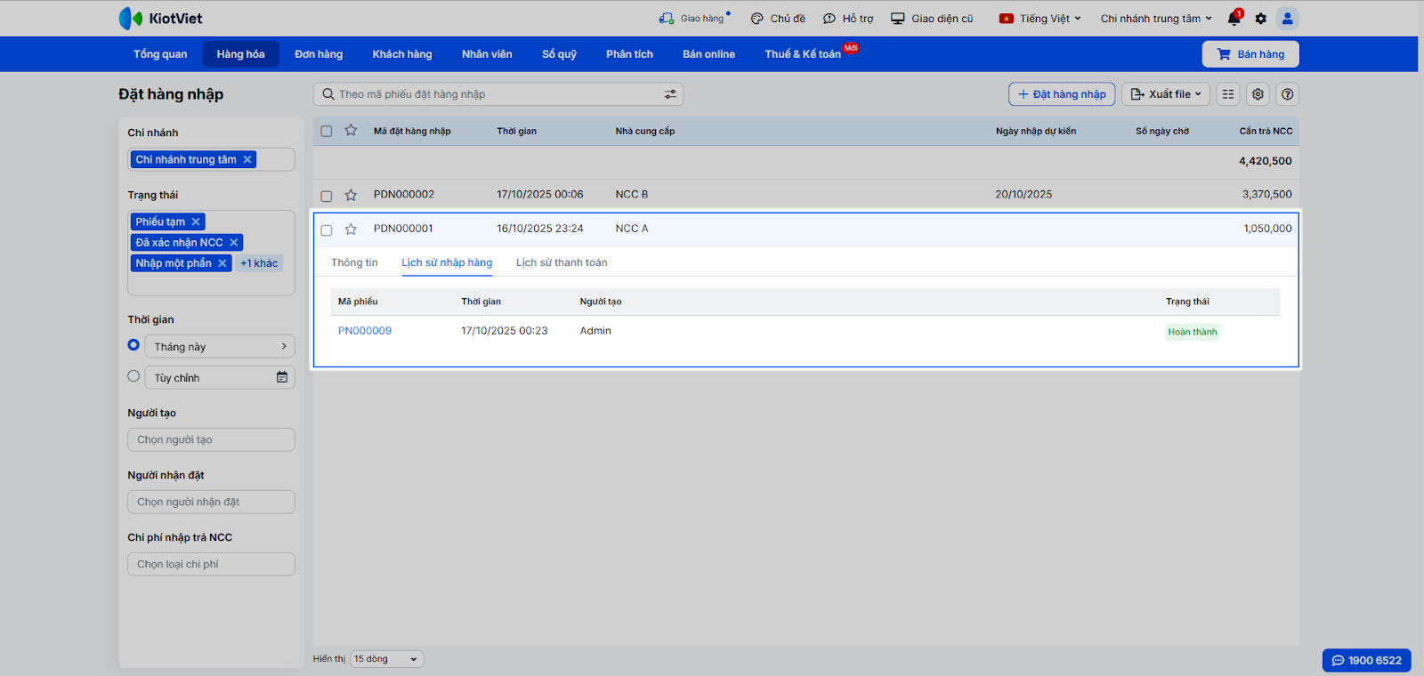Select the Tùy chỉnh radio button
This screenshot has height=676, width=1424.
click(x=133, y=376)
